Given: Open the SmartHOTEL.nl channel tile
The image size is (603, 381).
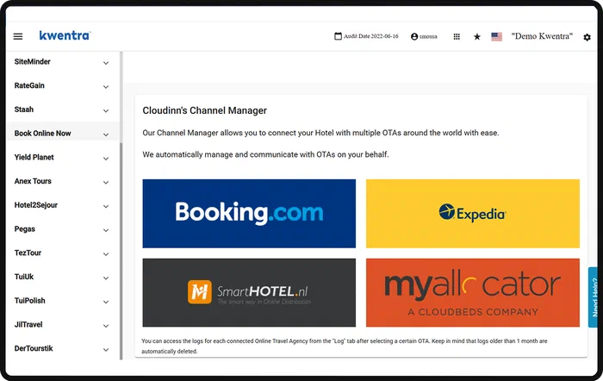Looking at the screenshot, I should [249, 292].
